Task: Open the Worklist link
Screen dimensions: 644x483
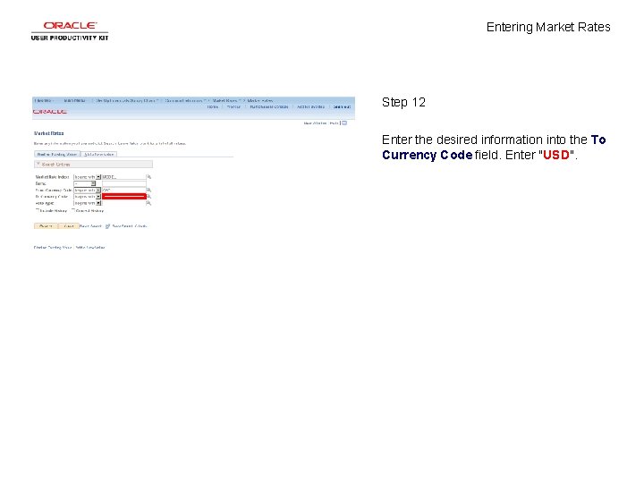Action: point(233,106)
